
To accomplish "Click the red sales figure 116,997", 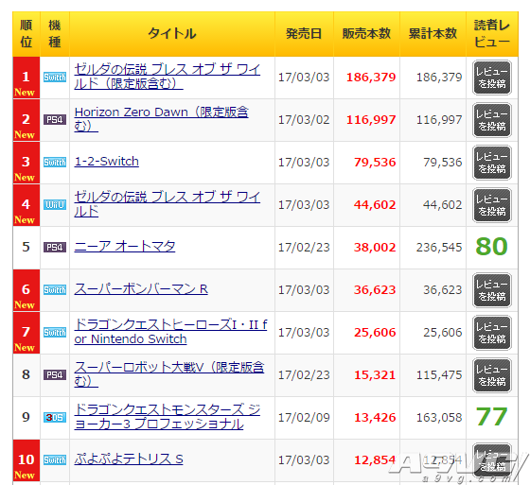I will point(371,120).
